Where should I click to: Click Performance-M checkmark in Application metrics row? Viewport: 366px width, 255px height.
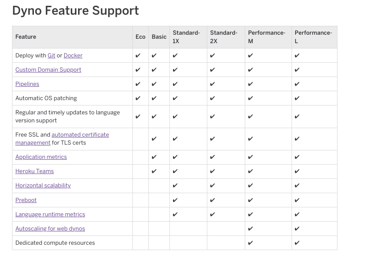point(251,157)
